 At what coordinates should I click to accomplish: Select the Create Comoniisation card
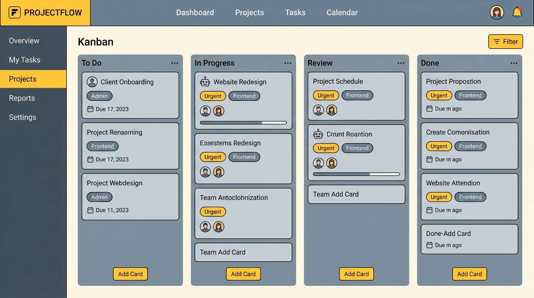click(x=469, y=146)
